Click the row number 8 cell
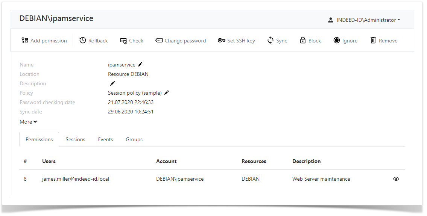 [25, 179]
